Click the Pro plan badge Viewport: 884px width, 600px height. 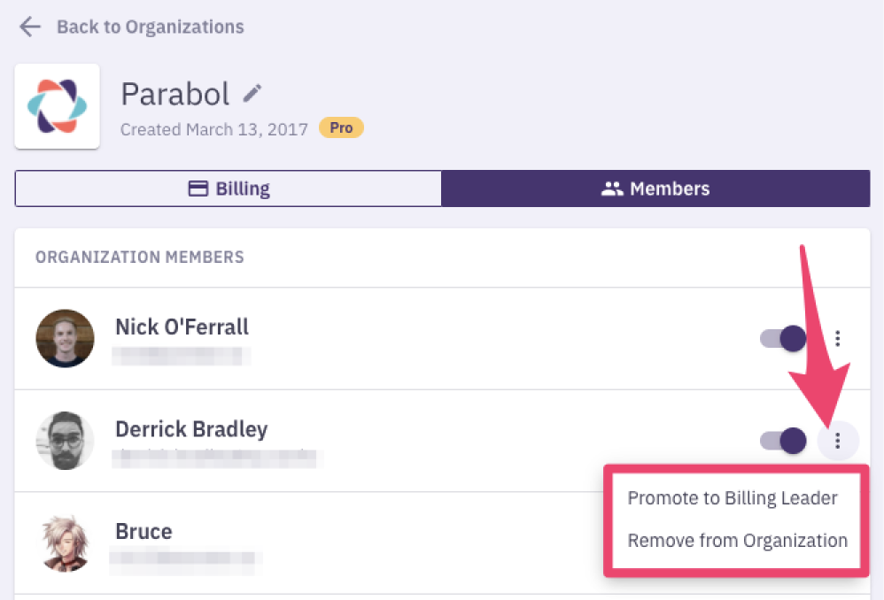click(341, 128)
